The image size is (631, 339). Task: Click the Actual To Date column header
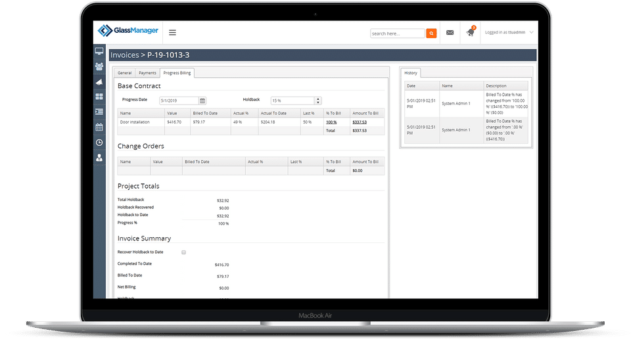click(279, 114)
